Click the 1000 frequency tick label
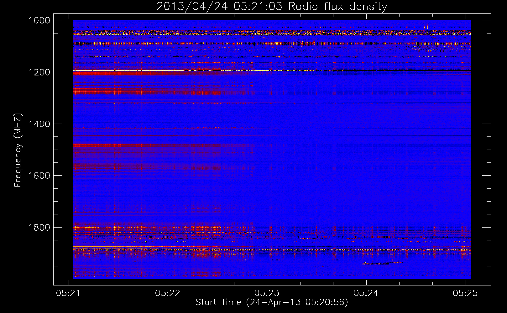The width and height of the screenshot is (507, 313). tap(39, 20)
